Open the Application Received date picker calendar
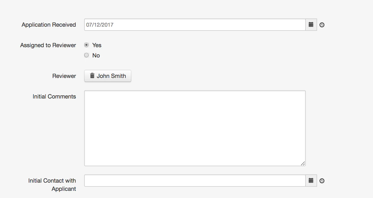Viewport: 373px width, 198px height. pyautogui.click(x=311, y=25)
